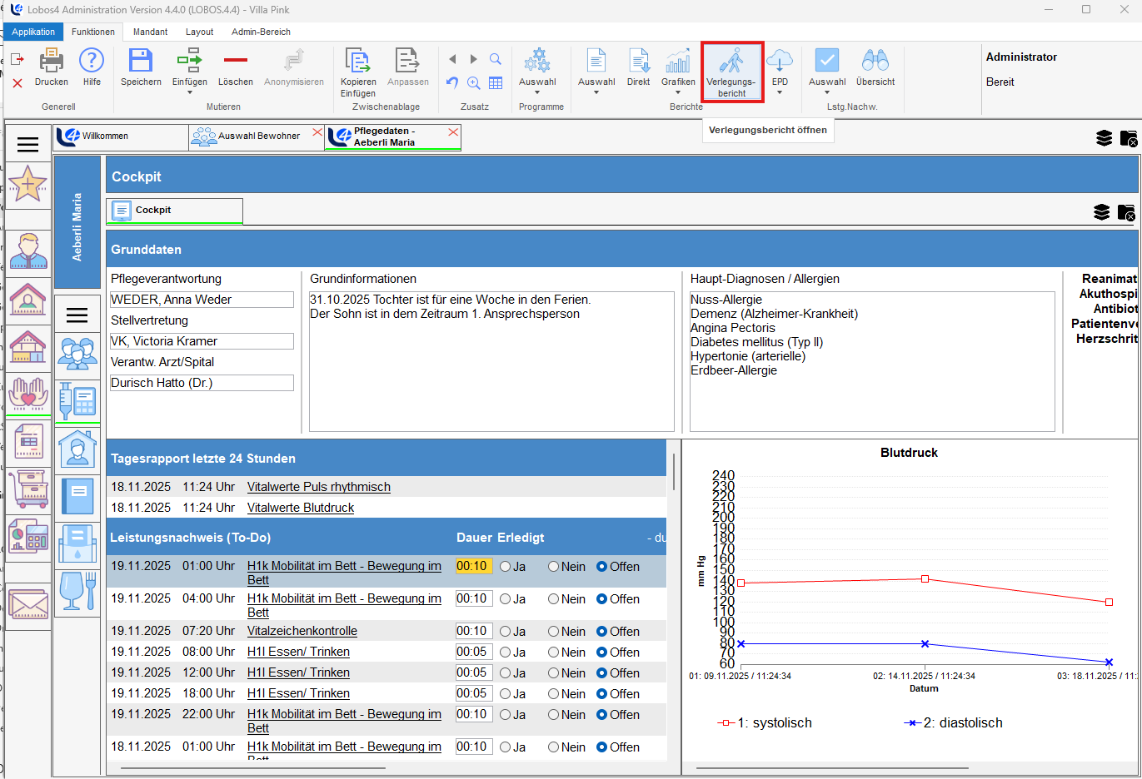Screen dimensions: 1142x779
Task: Open the Vitalwerte Blutdruck link
Action: coord(301,508)
